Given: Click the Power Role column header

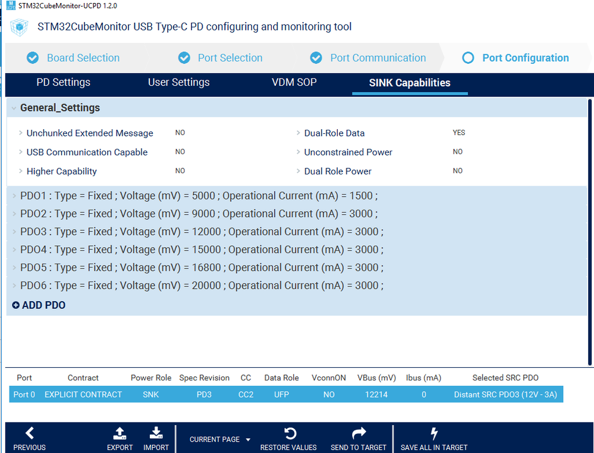Looking at the screenshot, I should point(151,377).
